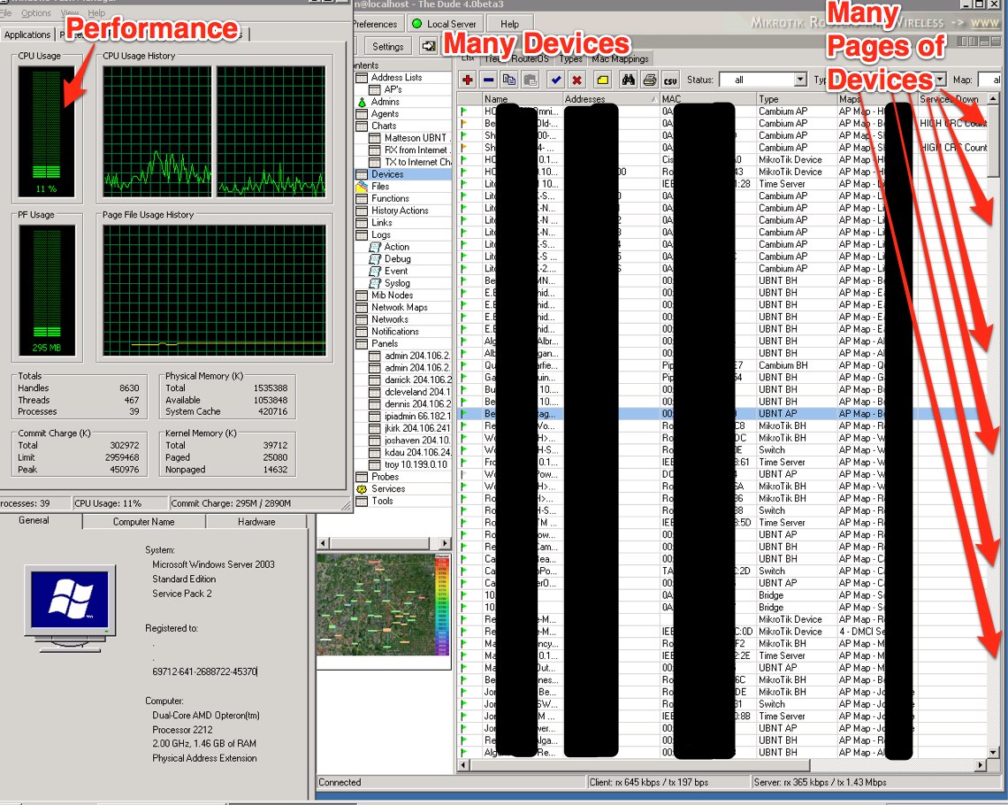The image size is (1008, 805).
Task: Open Preferences in The Dude
Action: pyautogui.click(x=376, y=24)
